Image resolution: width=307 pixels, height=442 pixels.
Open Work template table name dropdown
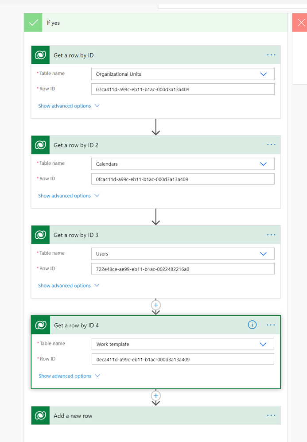(x=263, y=344)
